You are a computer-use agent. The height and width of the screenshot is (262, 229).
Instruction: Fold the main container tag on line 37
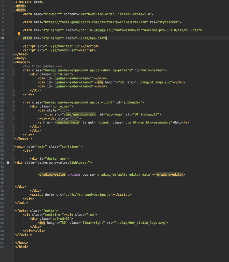(14, 147)
